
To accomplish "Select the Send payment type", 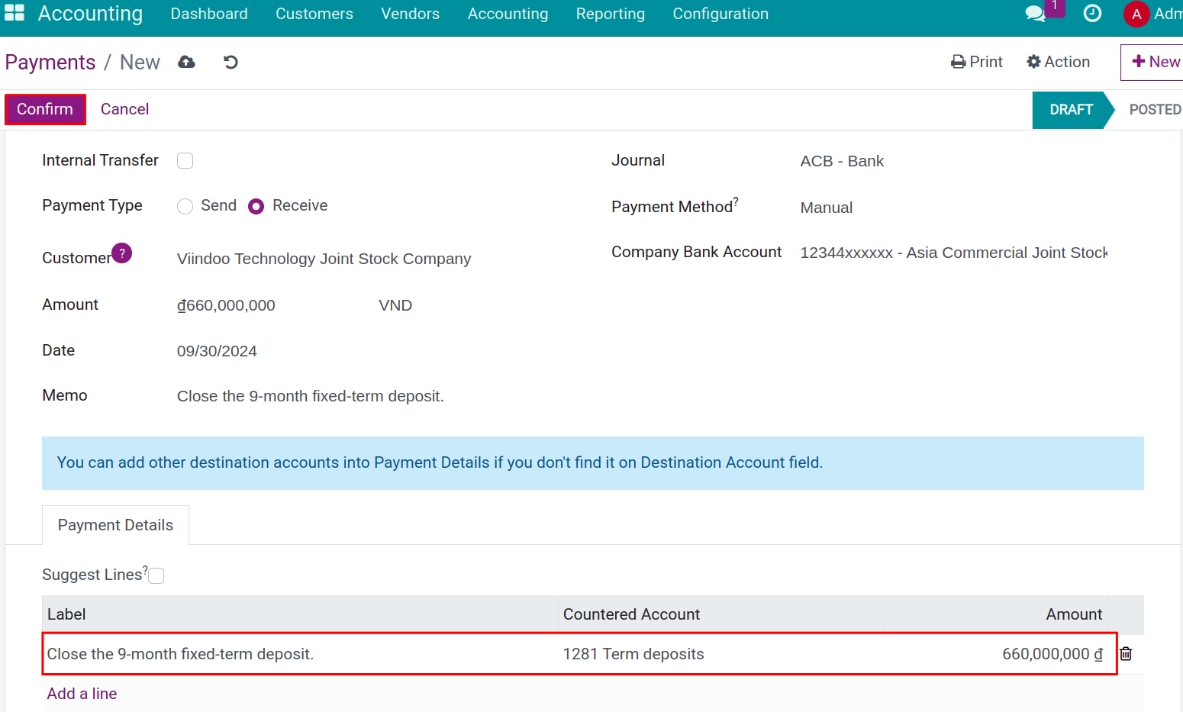I will click(x=185, y=206).
